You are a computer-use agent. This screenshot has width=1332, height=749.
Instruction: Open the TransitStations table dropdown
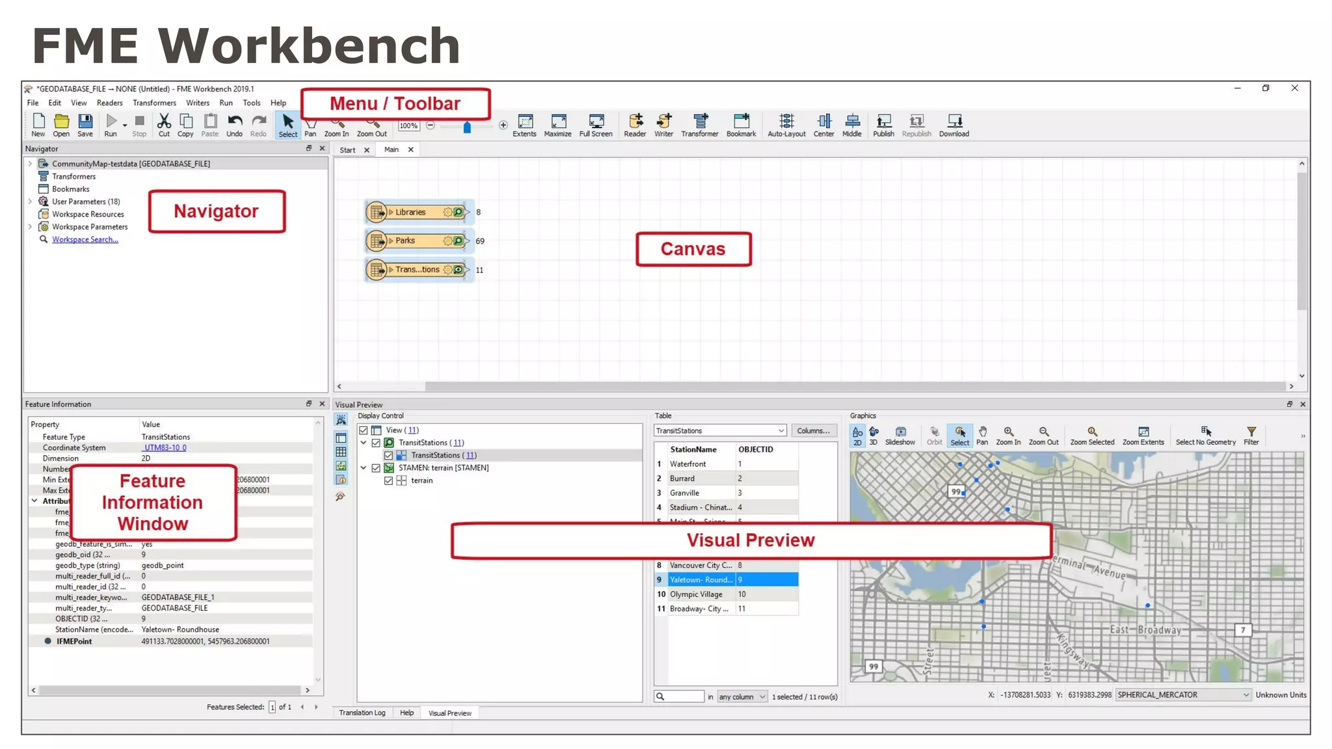coord(720,431)
